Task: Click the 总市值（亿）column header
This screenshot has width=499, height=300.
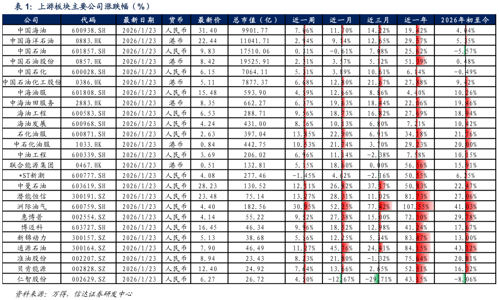Action: click(256, 19)
